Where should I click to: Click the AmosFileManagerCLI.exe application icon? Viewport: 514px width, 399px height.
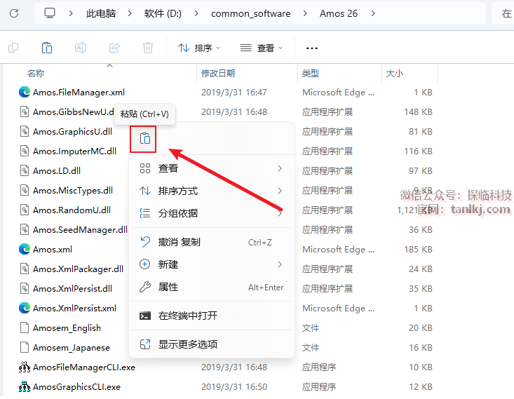(25, 367)
